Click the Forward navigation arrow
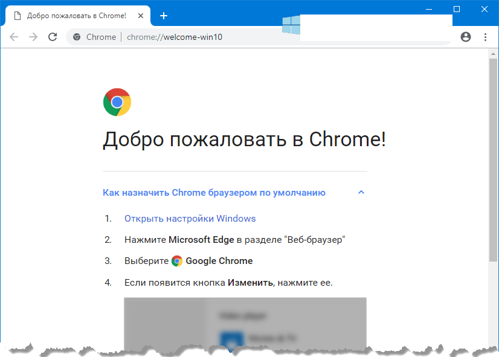The width and height of the screenshot is (499, 357). click(33, 37)
